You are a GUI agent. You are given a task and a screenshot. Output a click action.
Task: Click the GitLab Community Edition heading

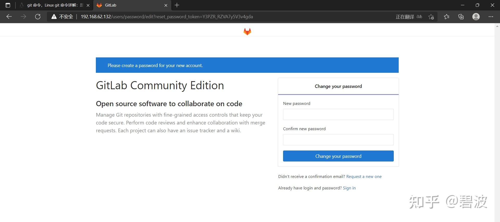160,86
